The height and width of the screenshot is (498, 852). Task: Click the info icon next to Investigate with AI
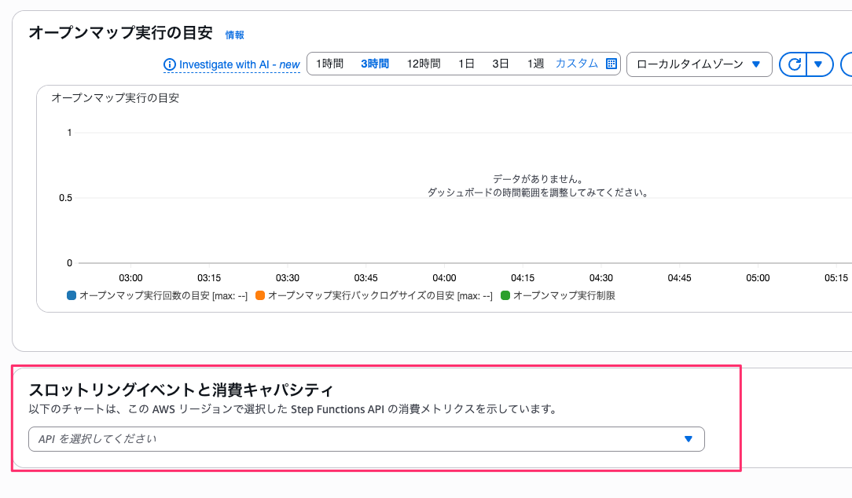(x=169, y=65)
